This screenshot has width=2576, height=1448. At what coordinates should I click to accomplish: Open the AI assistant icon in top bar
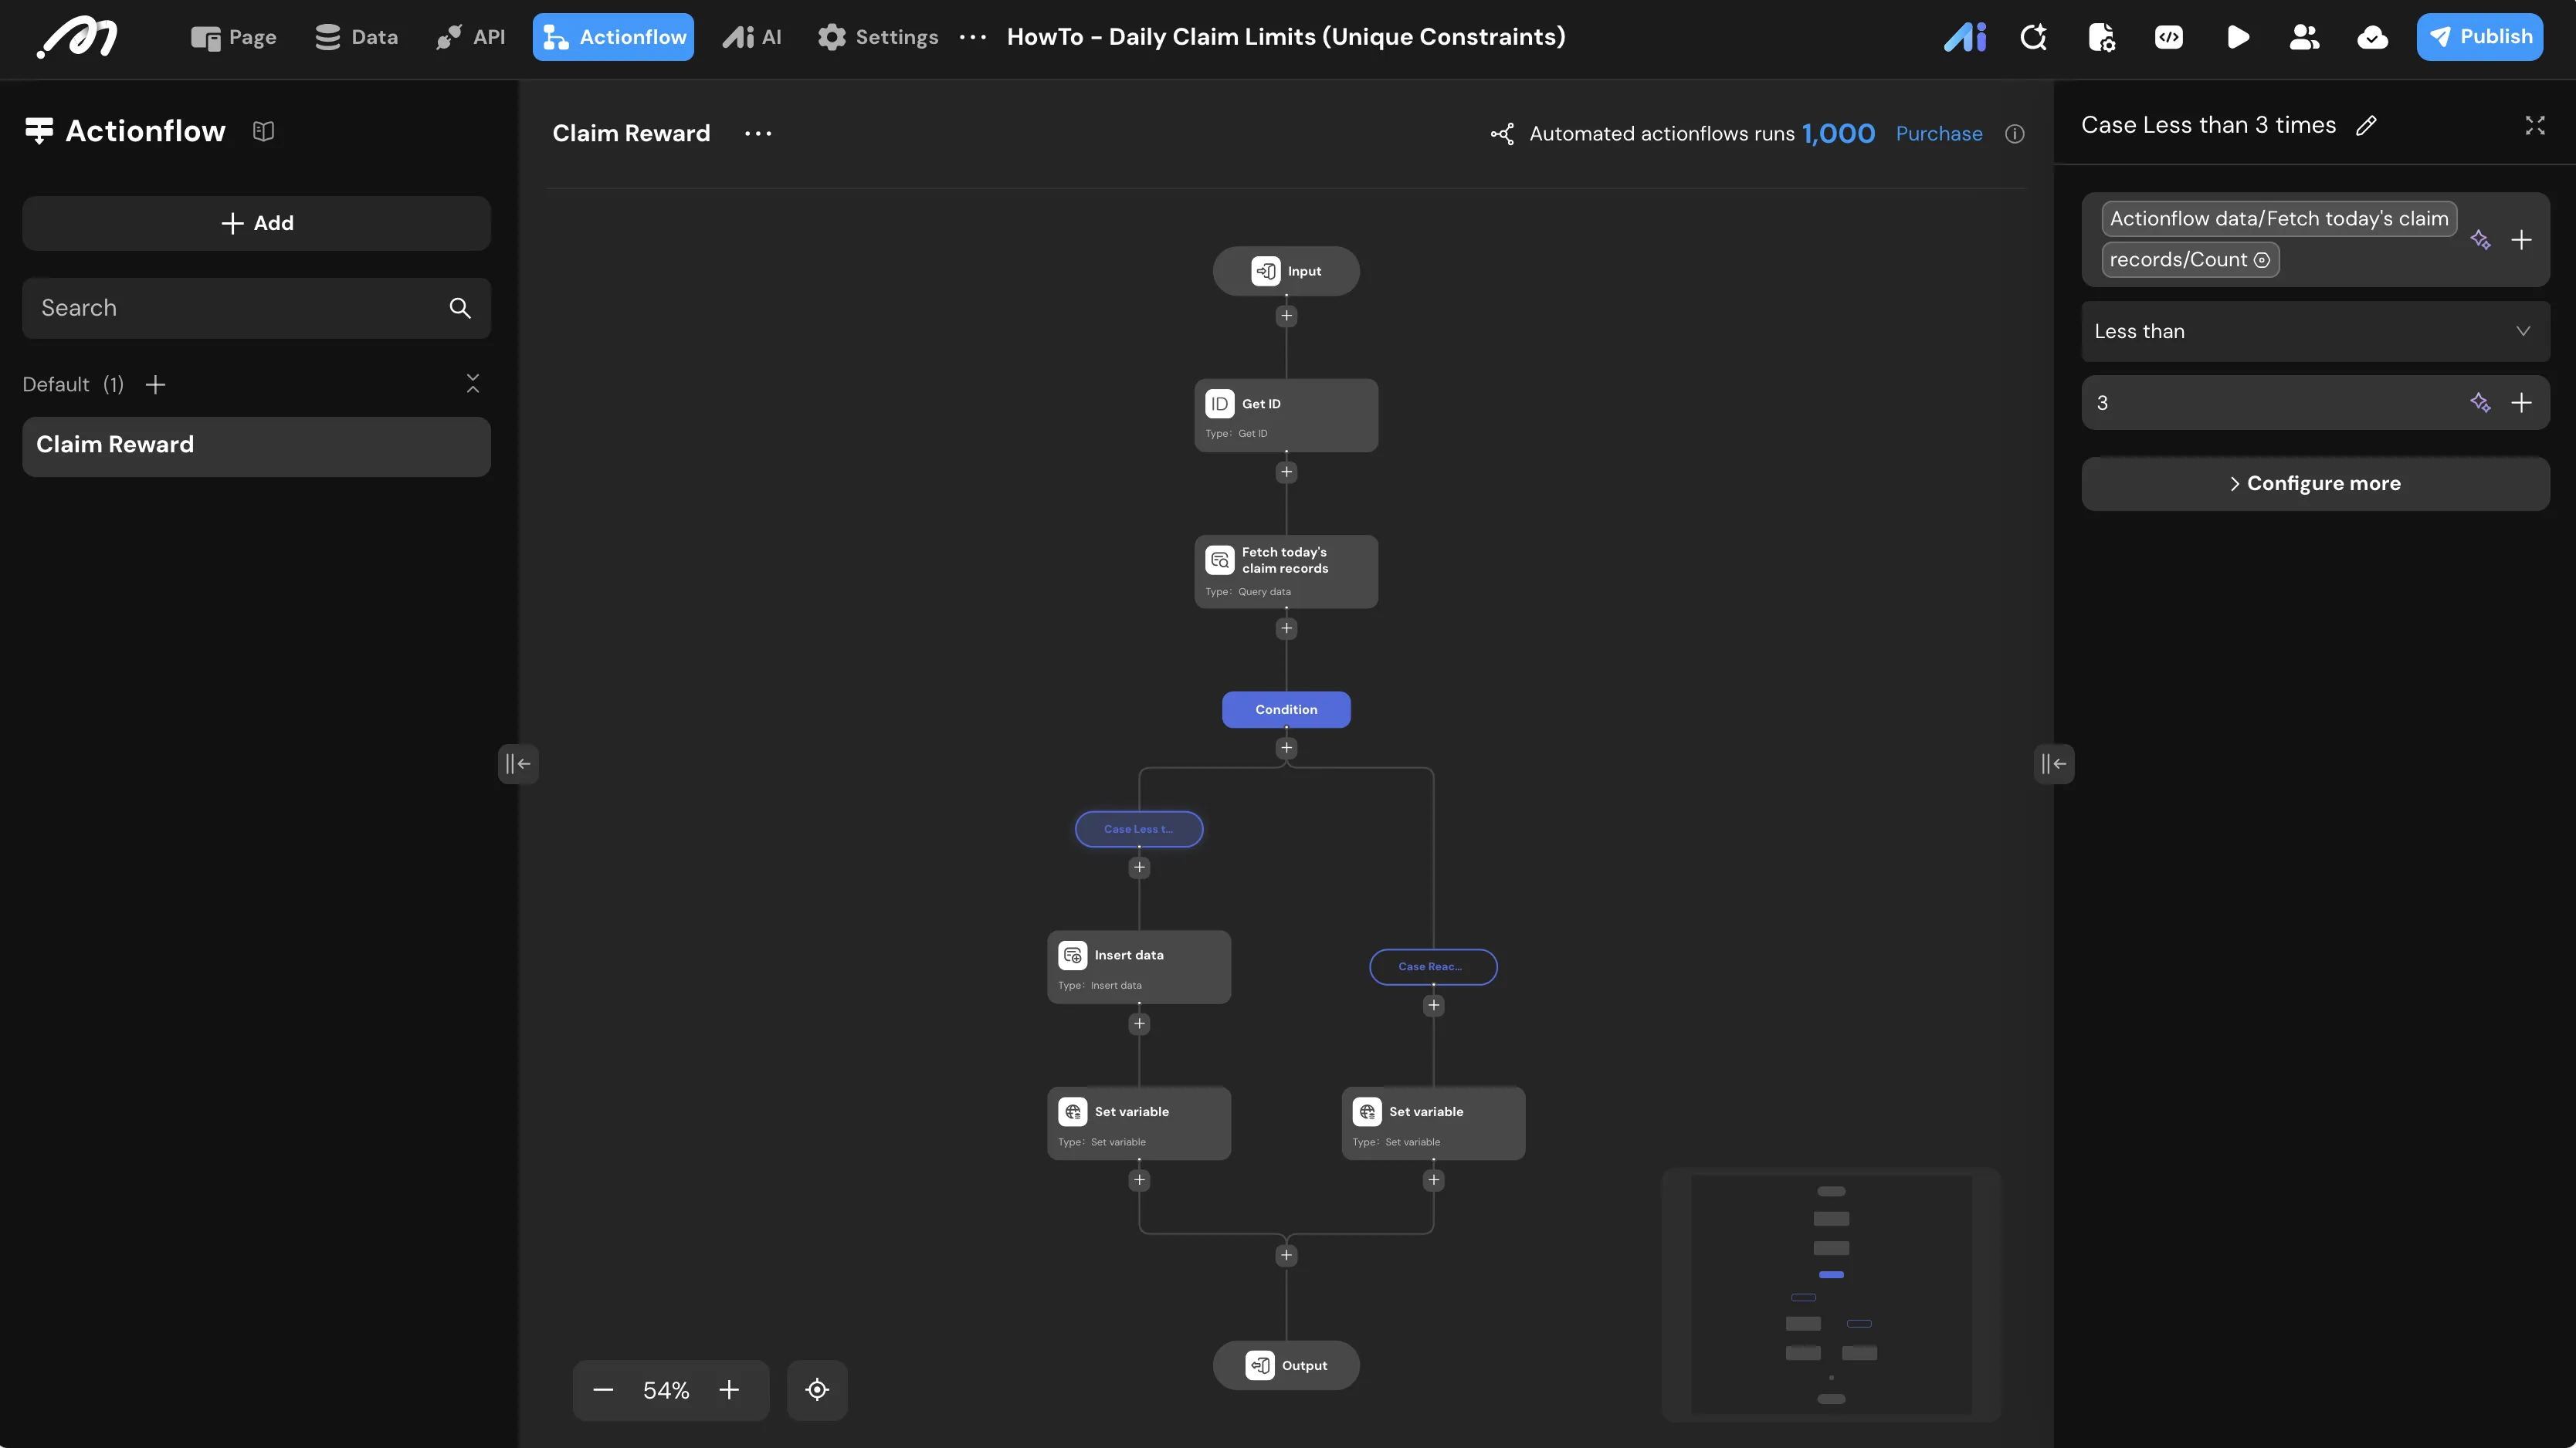[1965, 37]
